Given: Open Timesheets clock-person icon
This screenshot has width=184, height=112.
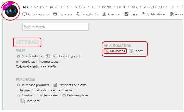Looking at the screenshot, I should (x=78, y=14).
